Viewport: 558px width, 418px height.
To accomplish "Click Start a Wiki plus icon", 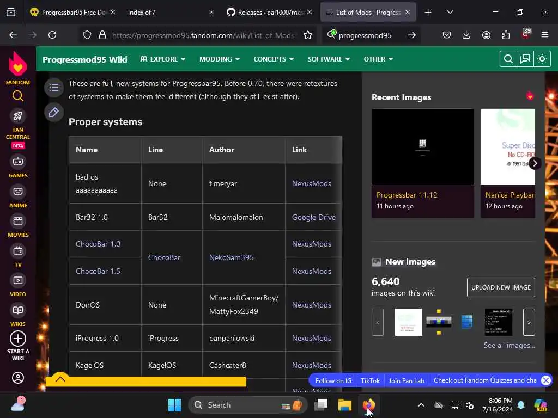I will pos(18,339).
